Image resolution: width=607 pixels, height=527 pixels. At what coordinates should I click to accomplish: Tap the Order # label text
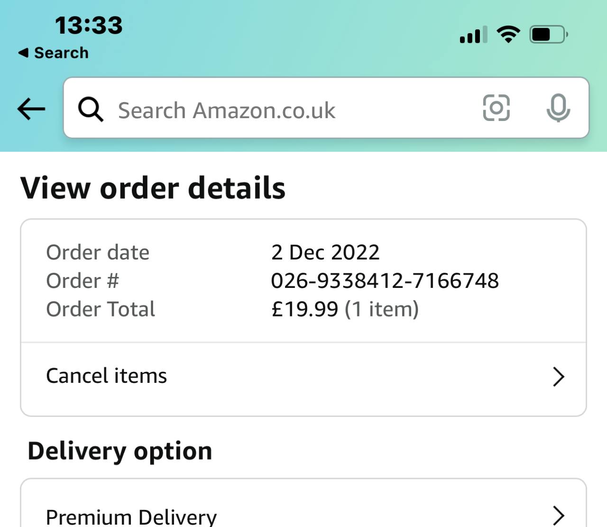[x=83, y=281]
